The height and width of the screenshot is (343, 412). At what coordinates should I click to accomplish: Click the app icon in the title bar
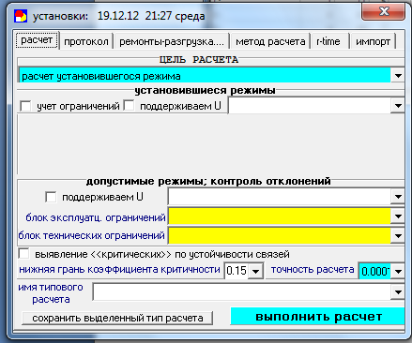21,16
